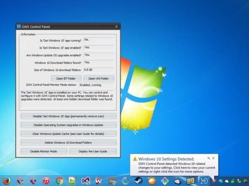Open Google Chrome in the taskbar

(59, 181)
